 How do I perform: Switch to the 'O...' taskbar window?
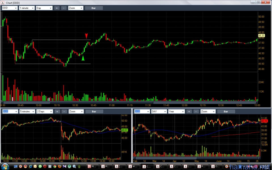click(215, 167)
